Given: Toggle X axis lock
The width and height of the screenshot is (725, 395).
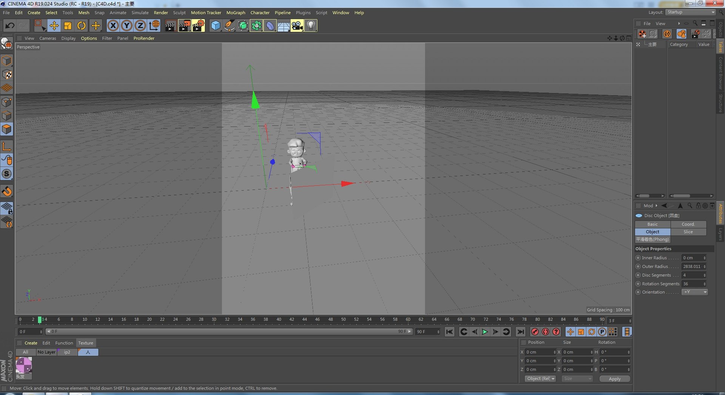Looking at the screenshot, I should point(113,26).
